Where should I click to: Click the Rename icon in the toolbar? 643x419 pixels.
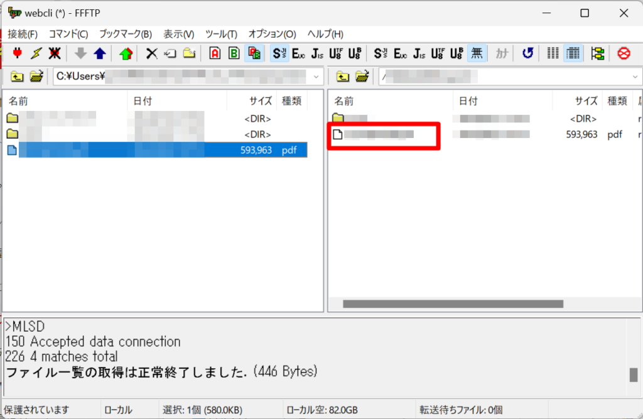(170, 53)
